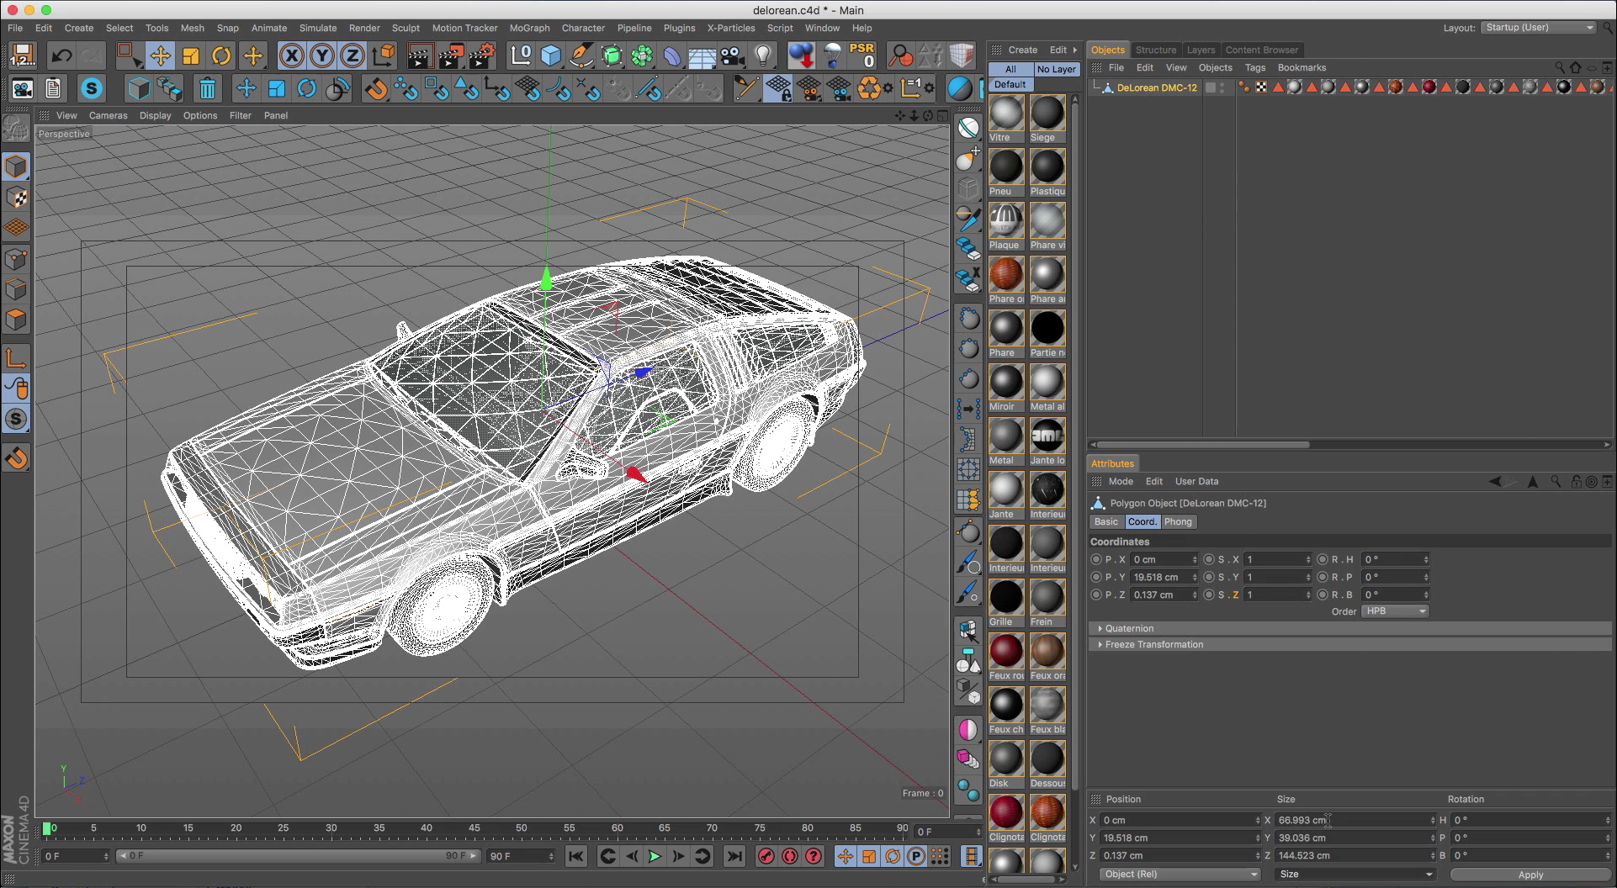Screen dimensions: 1617x888
Task: Open viewport Display menu
Action: (155, 115)
